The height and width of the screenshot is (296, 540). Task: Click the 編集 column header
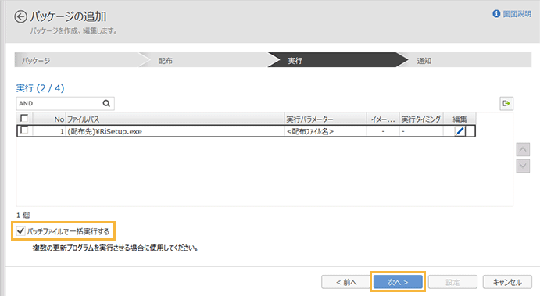coord(460,119)
